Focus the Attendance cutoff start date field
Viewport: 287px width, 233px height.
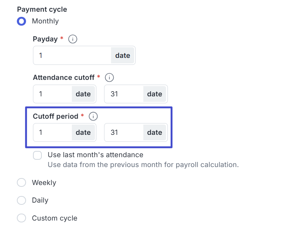52,94
